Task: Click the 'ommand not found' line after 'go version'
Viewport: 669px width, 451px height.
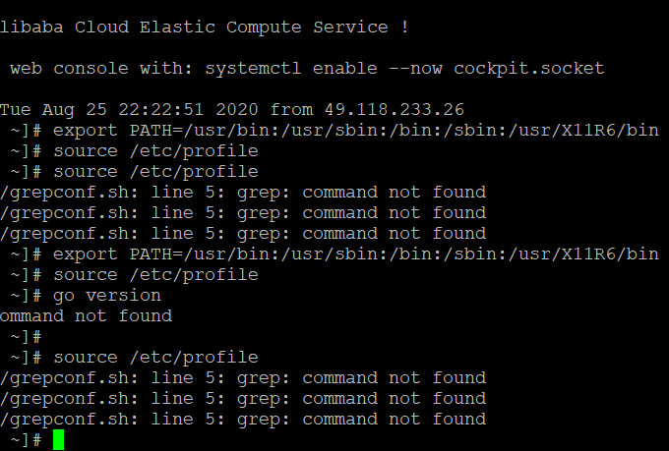Action: [86, 316]
